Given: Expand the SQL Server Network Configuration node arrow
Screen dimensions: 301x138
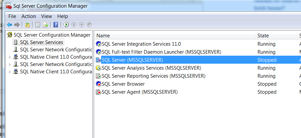Looking at the screenshot, I should 10,64.
